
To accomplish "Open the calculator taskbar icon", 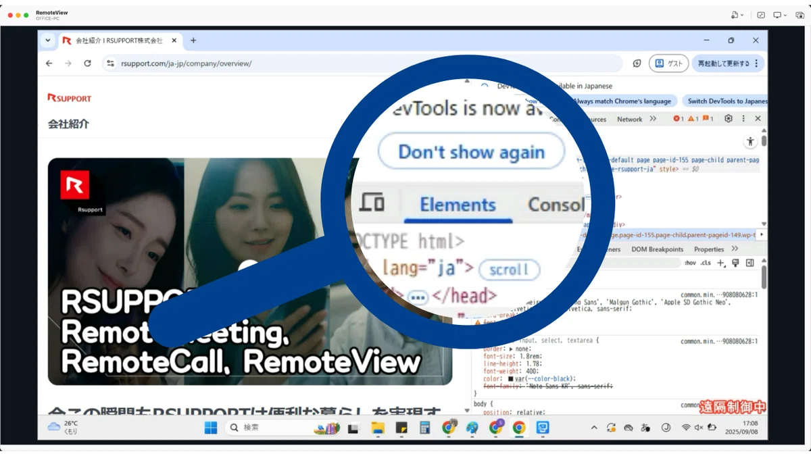I will tap(425, 428).
